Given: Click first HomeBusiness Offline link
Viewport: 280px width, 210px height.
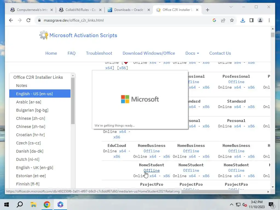Looking at the screenshot, I should click(151, 151).
